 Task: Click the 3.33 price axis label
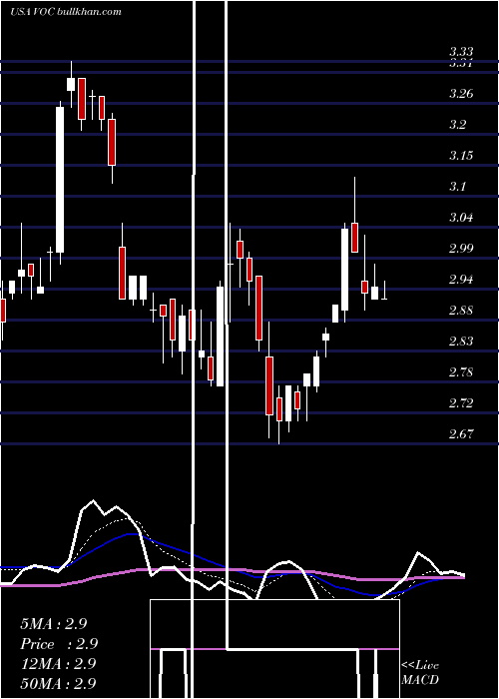click(461, 51)
